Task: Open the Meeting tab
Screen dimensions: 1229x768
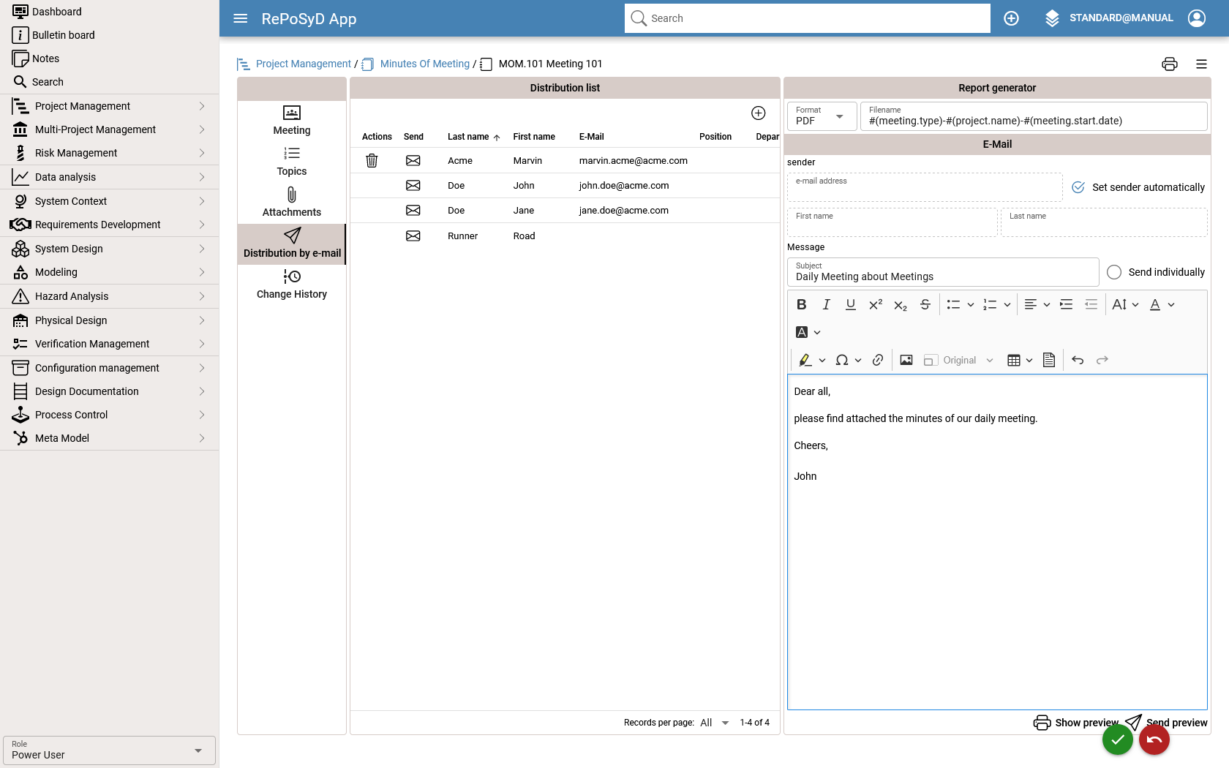Action: coord(292,121)
